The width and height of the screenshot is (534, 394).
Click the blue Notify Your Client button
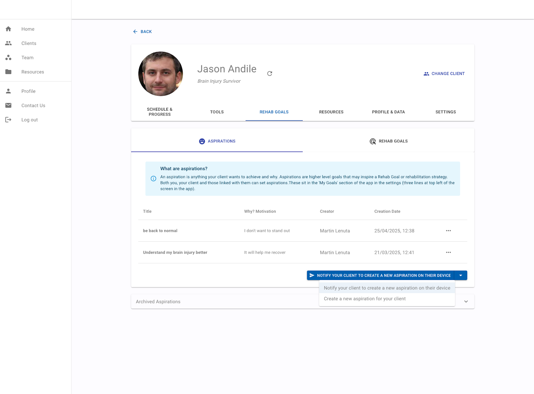click(380, 275)
